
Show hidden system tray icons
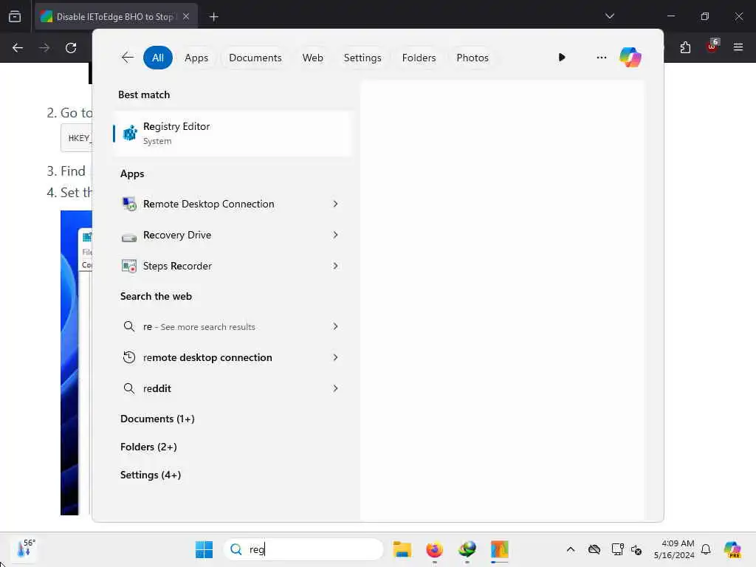click(571, 549)
